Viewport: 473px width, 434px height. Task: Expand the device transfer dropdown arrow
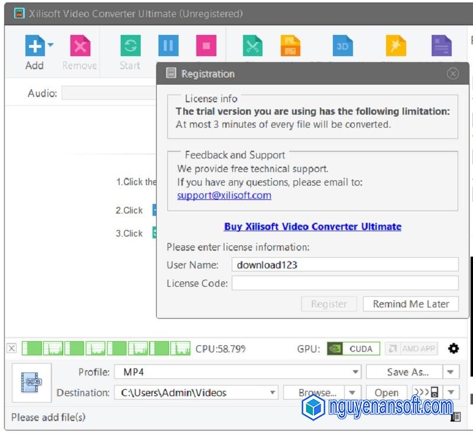pos(451,393)
